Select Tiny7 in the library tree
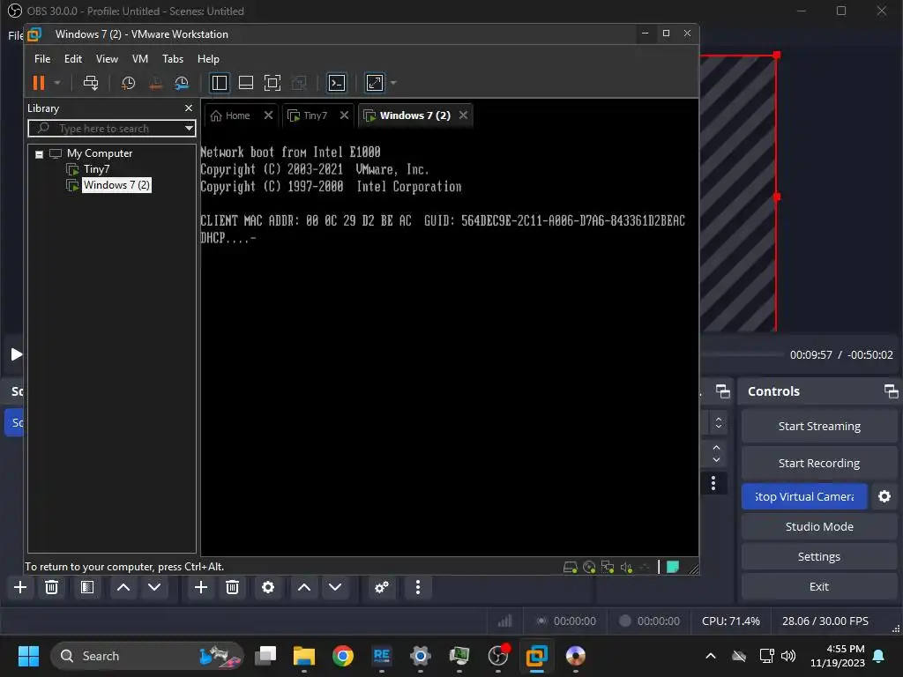Image resolution: width=903 pixels, height=677 pixels. click(x=96, y=169)
